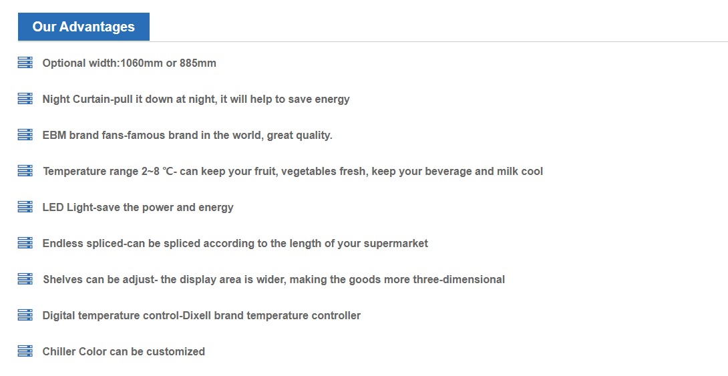Click the EBM brand fans description

(187, 136)
